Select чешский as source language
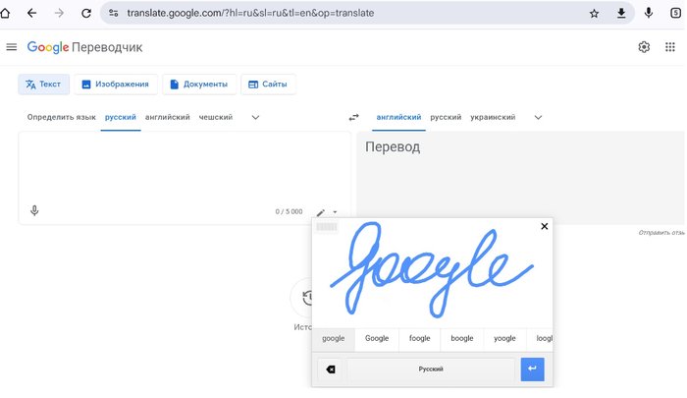 click(x=216, y=117)
